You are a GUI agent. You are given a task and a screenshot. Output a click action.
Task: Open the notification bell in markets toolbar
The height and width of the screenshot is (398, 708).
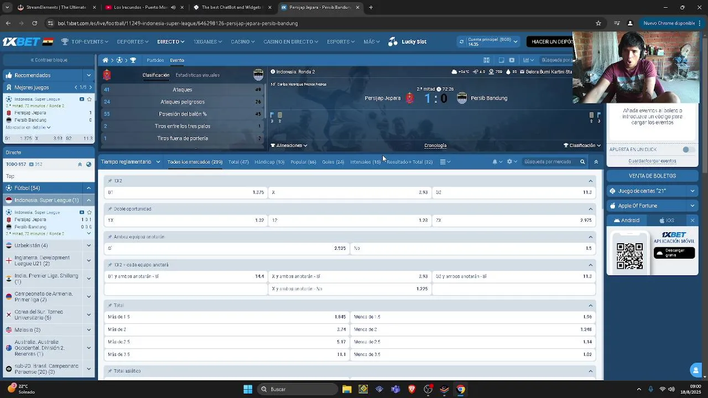[x=494, y=162]
